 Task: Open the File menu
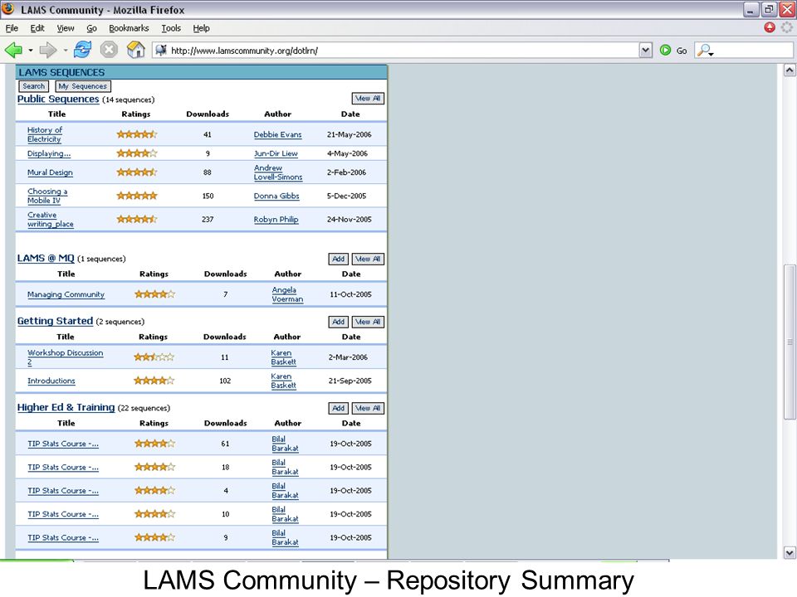(x=12, y=28)
